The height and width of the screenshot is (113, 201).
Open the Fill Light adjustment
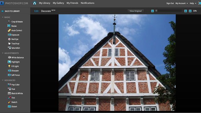coord(13,66)
